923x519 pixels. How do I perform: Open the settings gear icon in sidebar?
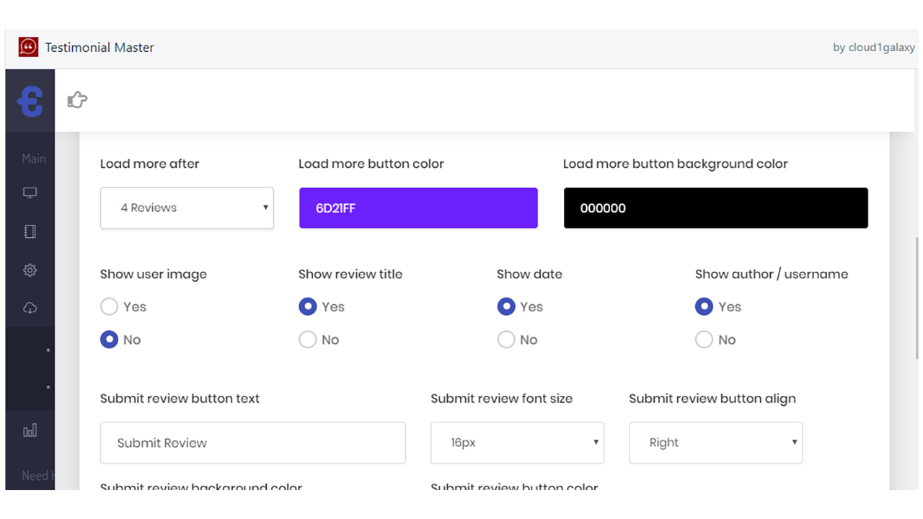point(30,270)
